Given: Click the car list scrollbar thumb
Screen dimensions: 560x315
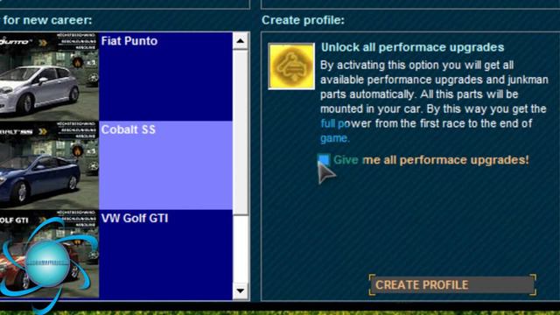Looking at the screenshot, I should point(241,132).
